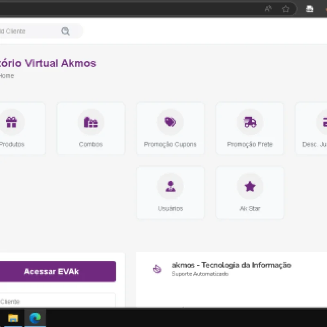Click the akmos support hand icon
This screenshot has height=327, width=327.
coord(157,269)
